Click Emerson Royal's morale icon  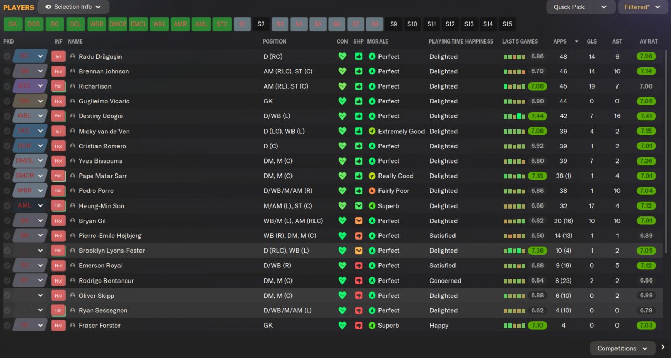tap(372, 266)
